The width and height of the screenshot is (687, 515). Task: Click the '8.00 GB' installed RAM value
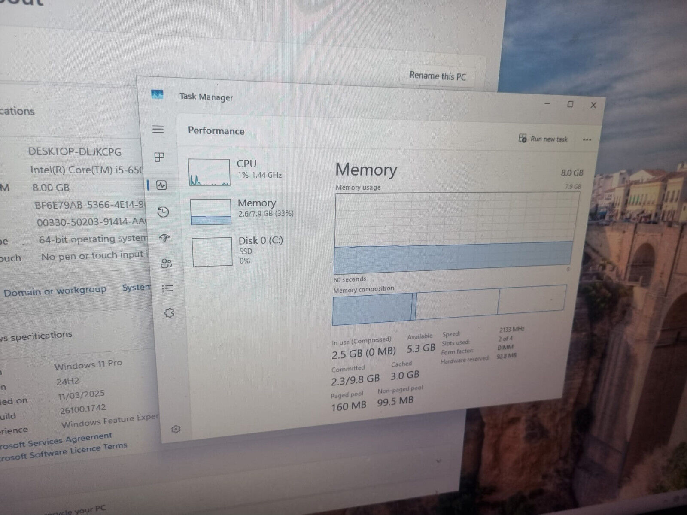coord(51,188)
